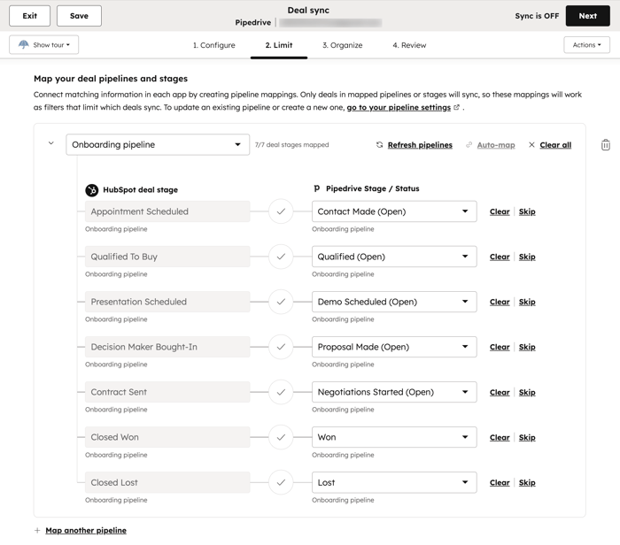Open the Negotiations Started (Open) stage dropdown

(x=394, y=392)
